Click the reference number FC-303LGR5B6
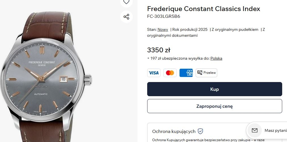 pos(163,16)
